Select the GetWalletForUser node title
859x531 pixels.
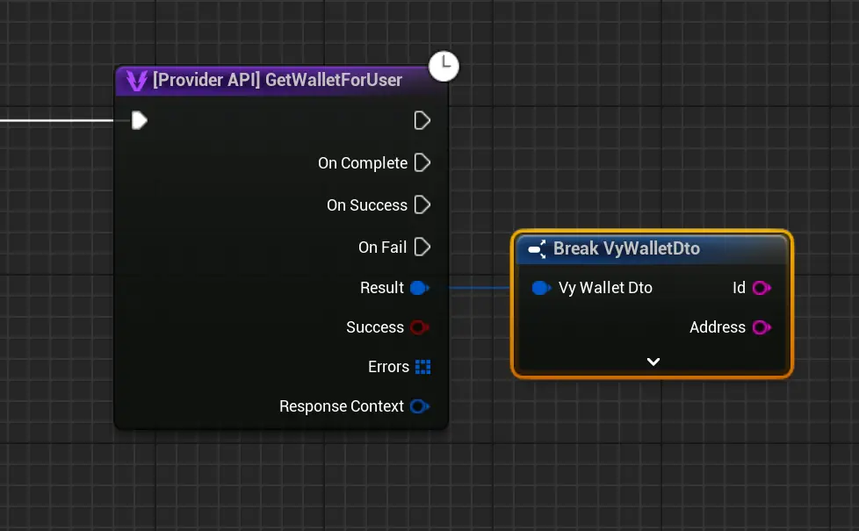coord(278,80)
